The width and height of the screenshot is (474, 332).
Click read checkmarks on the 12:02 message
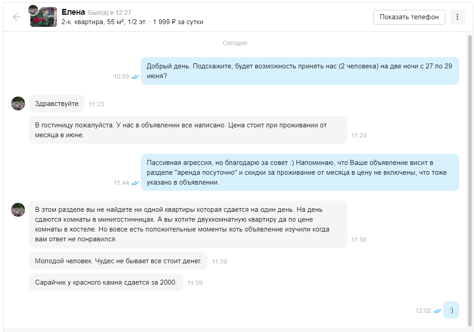tap(437, 311)
